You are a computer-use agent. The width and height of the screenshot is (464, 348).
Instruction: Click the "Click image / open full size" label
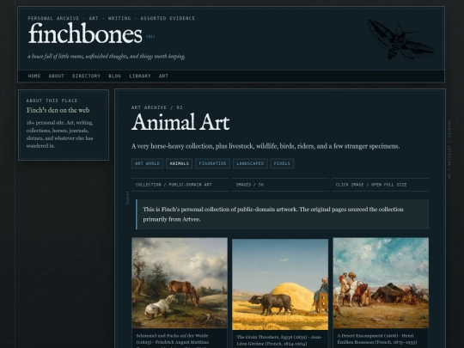371,185
